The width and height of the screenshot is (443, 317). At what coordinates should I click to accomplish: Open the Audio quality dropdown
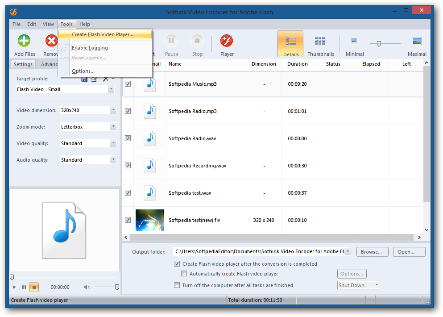(x=113, y=159)
